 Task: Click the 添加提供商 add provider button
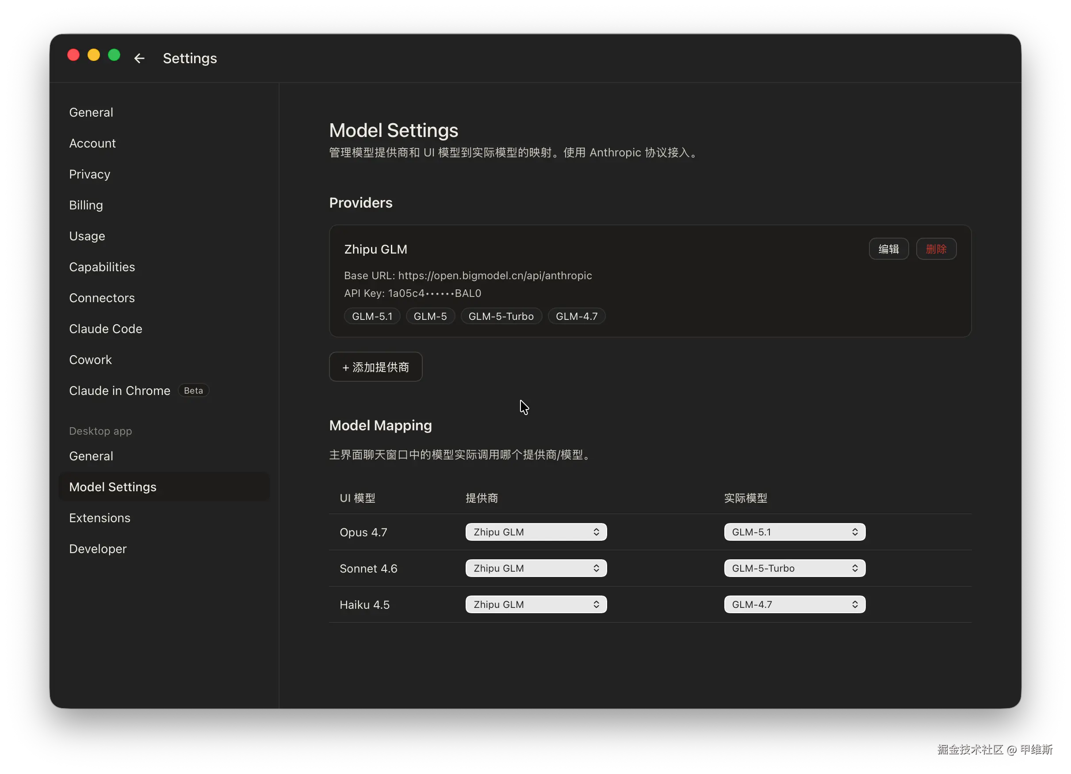tap(375, 367)
